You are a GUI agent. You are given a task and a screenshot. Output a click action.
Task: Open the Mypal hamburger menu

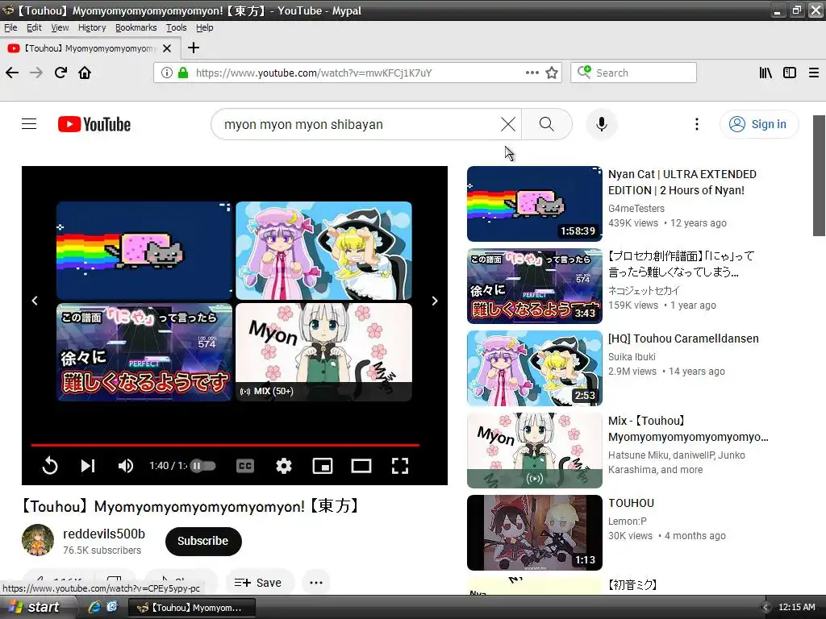(814, 73)
